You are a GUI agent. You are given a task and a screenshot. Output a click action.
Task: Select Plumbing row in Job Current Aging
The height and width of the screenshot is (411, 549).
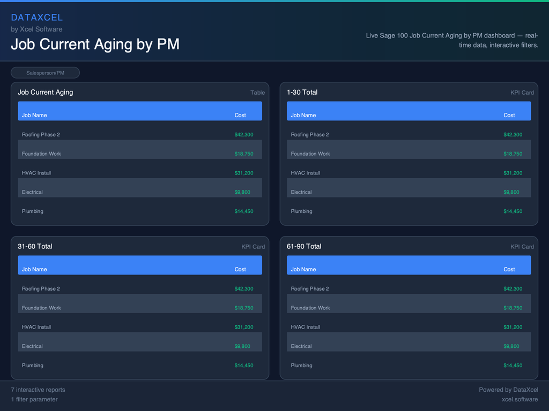coord(33,211)
